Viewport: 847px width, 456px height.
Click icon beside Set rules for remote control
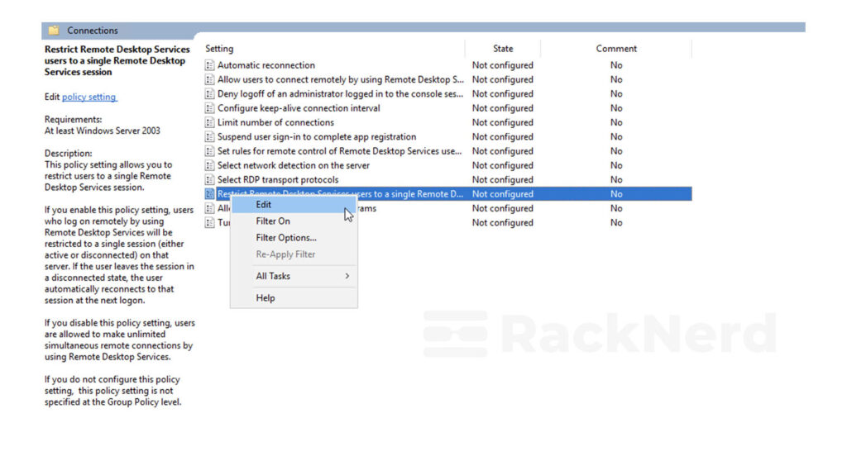[x=209, y=151]
